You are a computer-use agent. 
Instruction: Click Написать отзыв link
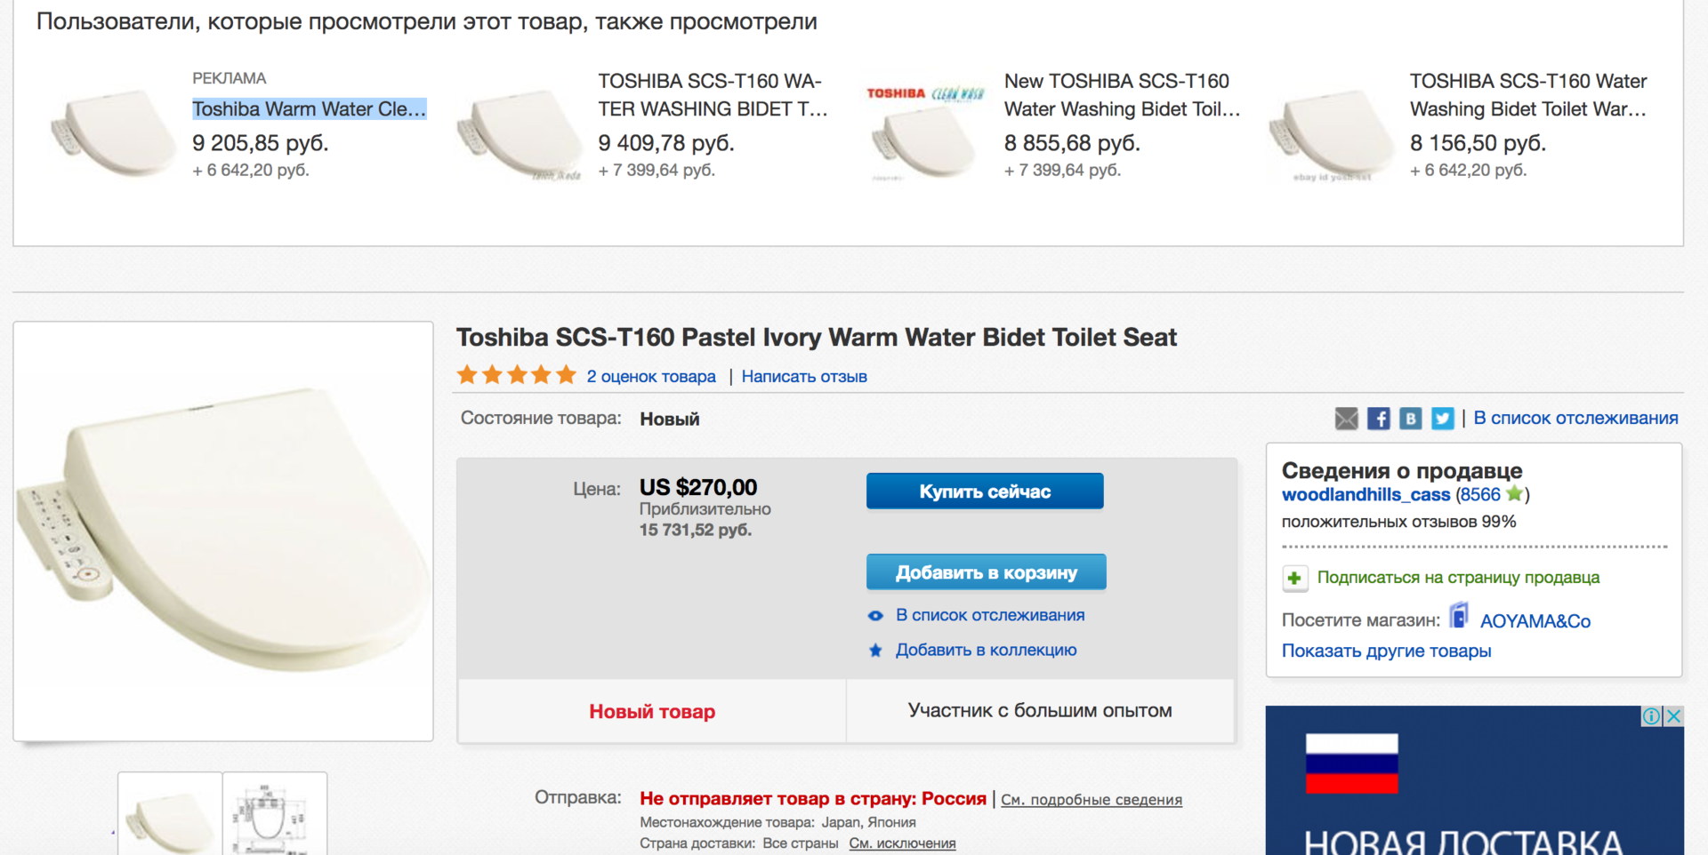[x=804, y=377]
